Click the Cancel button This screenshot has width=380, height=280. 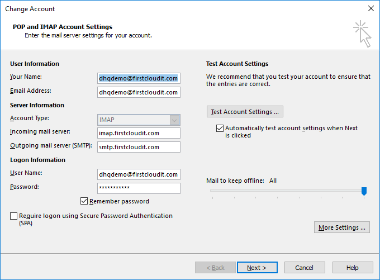point(305,268)
